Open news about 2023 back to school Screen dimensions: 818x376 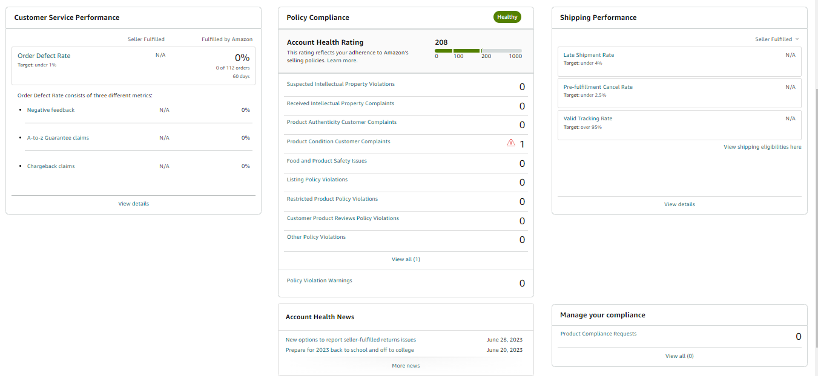(x=350, y=350)
